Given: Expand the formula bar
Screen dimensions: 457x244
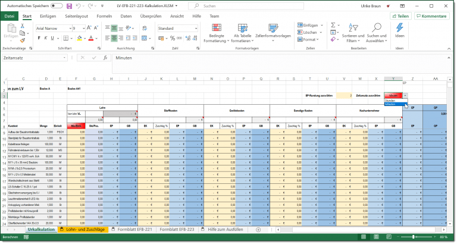Looking at the screenshot, I should pos(449,58).
